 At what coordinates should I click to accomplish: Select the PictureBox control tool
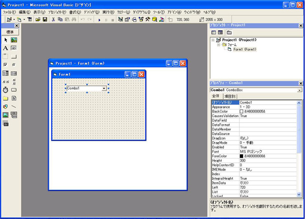point(14,40)
